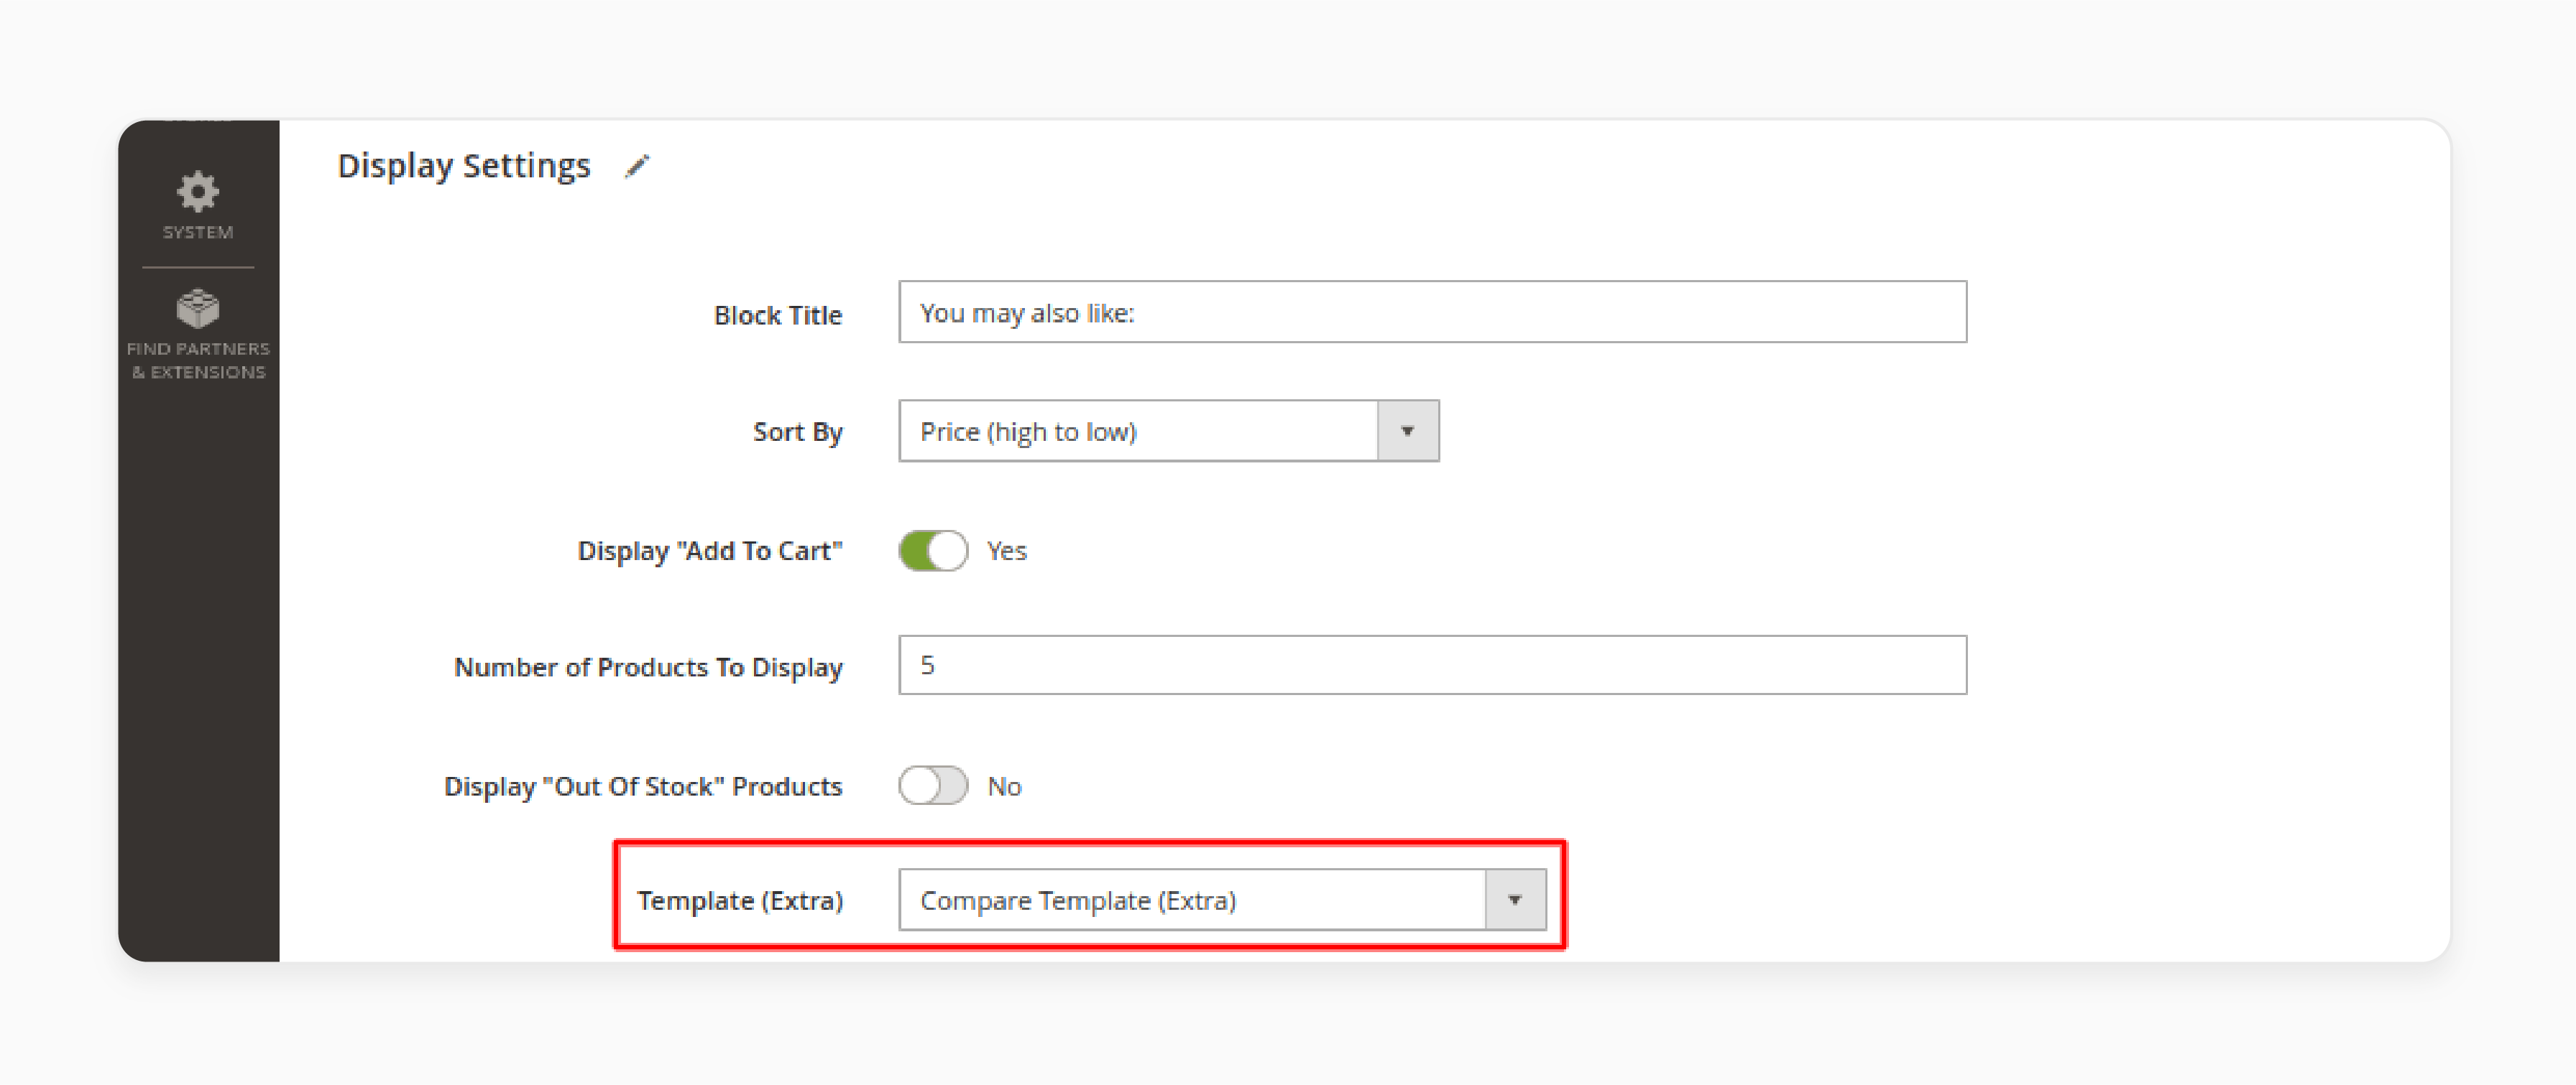Click the No label beside Out Of Stock toggle
The width and height of the screenshot is (2576, 1085).
(1005, 786)
